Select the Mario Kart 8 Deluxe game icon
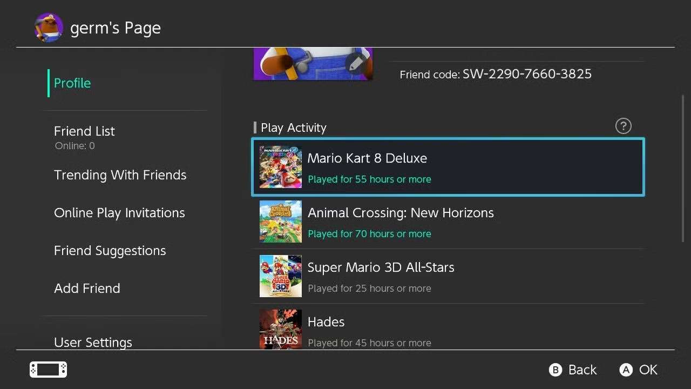 click(x=280, y=167)
